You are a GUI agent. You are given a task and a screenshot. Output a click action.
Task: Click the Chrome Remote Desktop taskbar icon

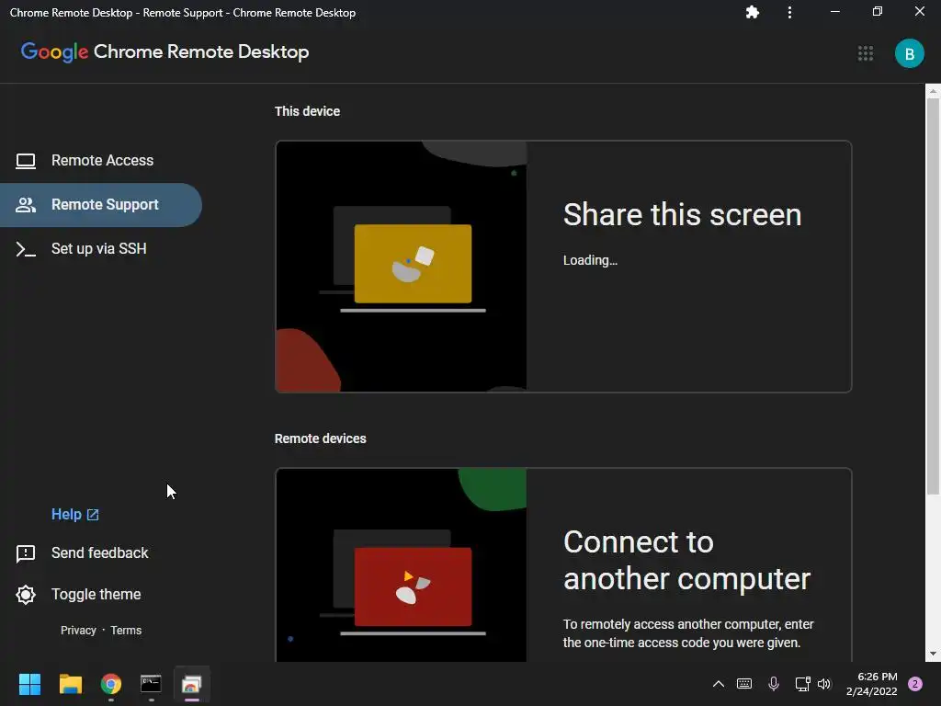coord(191,684)
